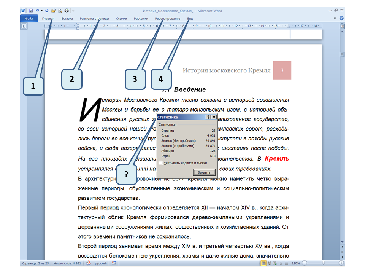
Task: Open the Вставка ribbon tab
Action: pos(67,18)
